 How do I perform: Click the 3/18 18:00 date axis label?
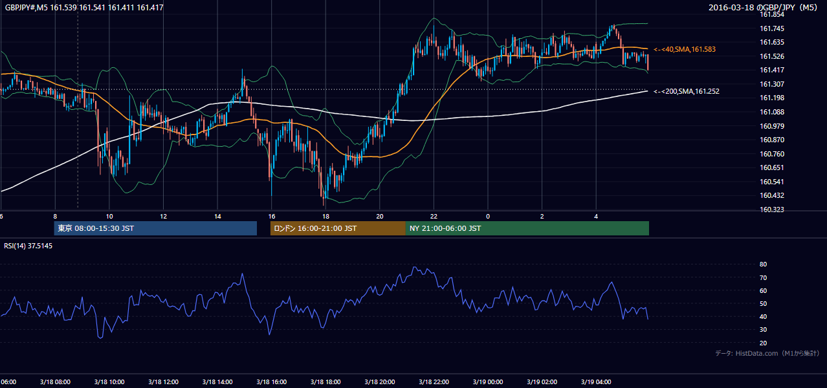[x=325, y=382]
